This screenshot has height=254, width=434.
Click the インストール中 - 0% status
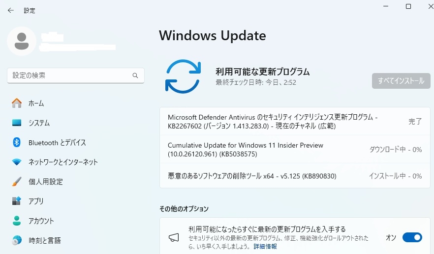pos(396,176)
